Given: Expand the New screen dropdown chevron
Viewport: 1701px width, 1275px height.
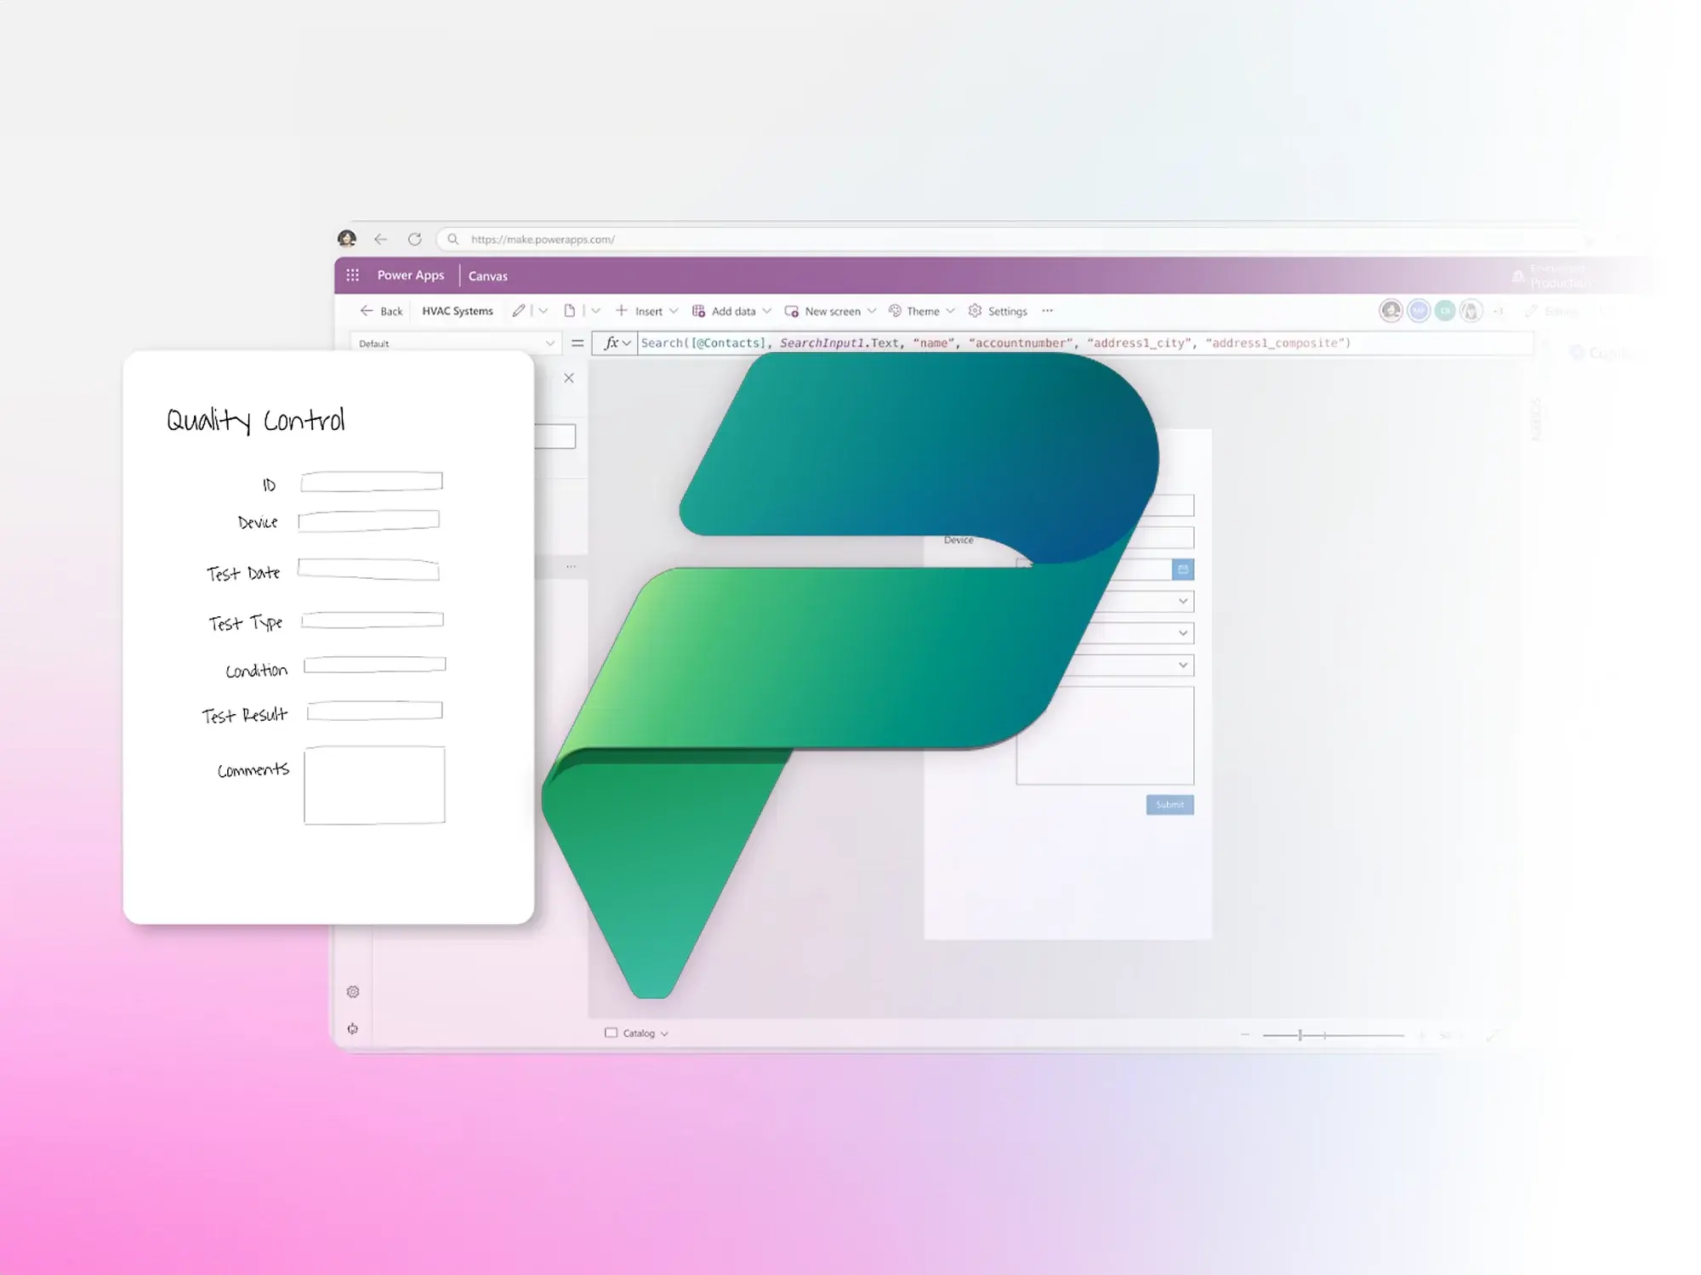Looking at the screenshot, I should (871, 311).
